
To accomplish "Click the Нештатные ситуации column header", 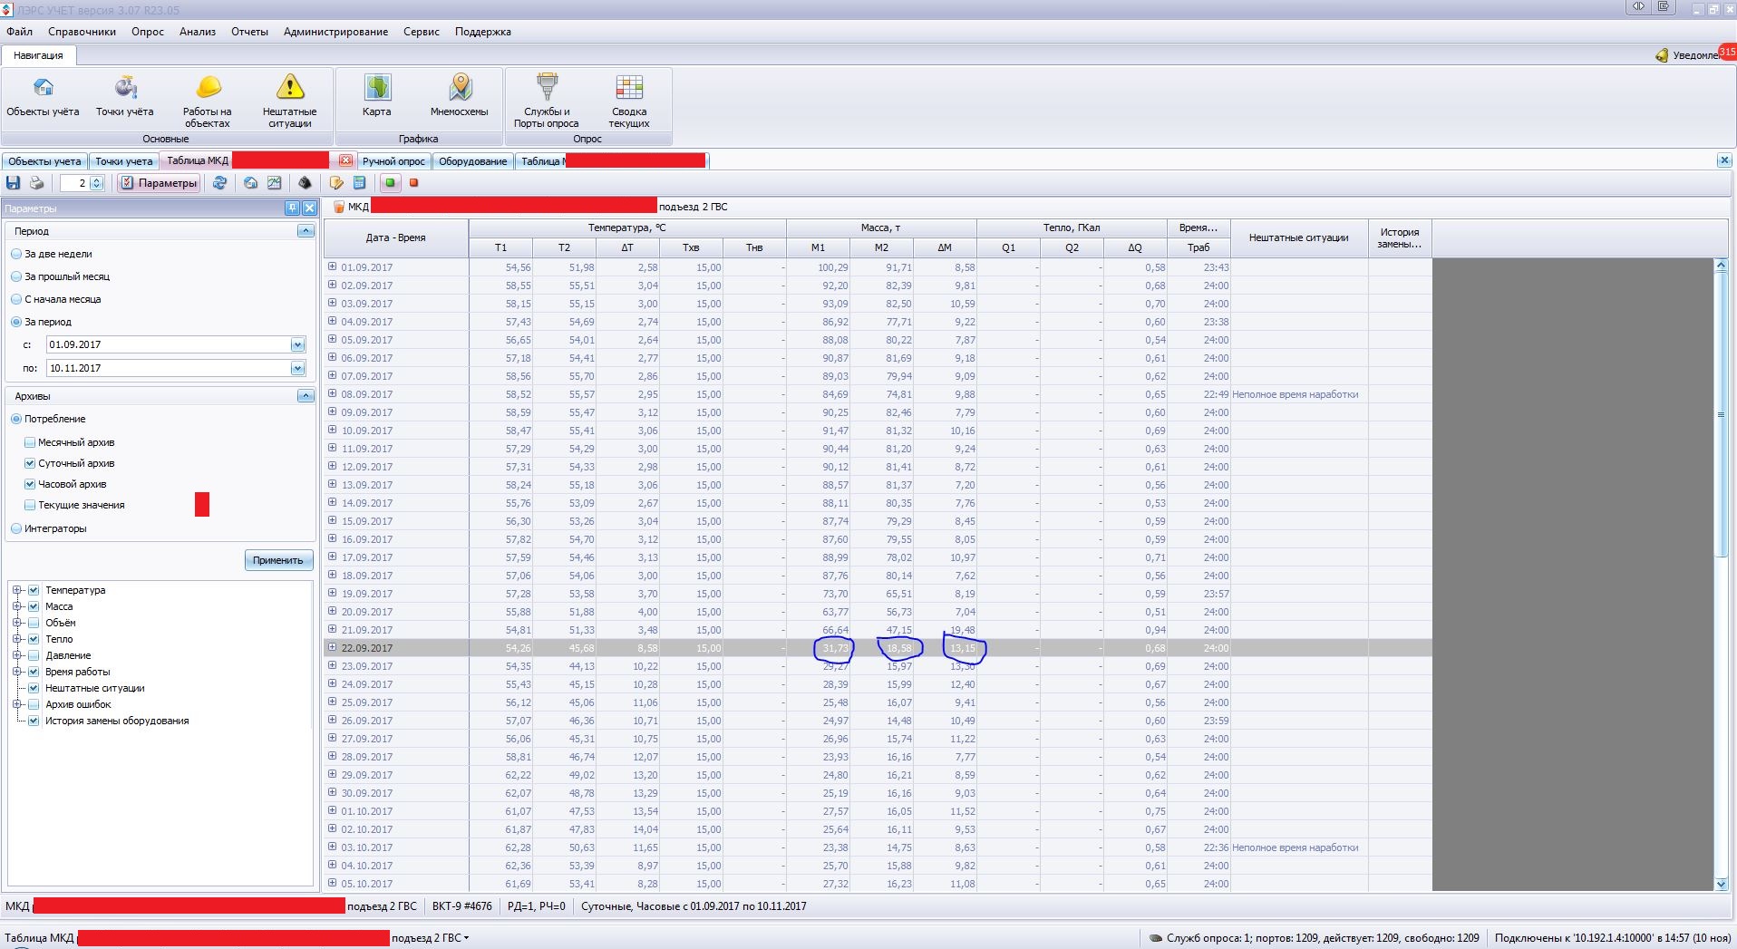I will 1299,237.
